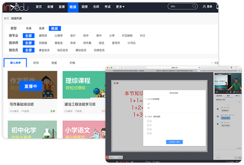244x165 pixels.
Task: Click the emoji icon below chat input
Action: coord(236,157)
